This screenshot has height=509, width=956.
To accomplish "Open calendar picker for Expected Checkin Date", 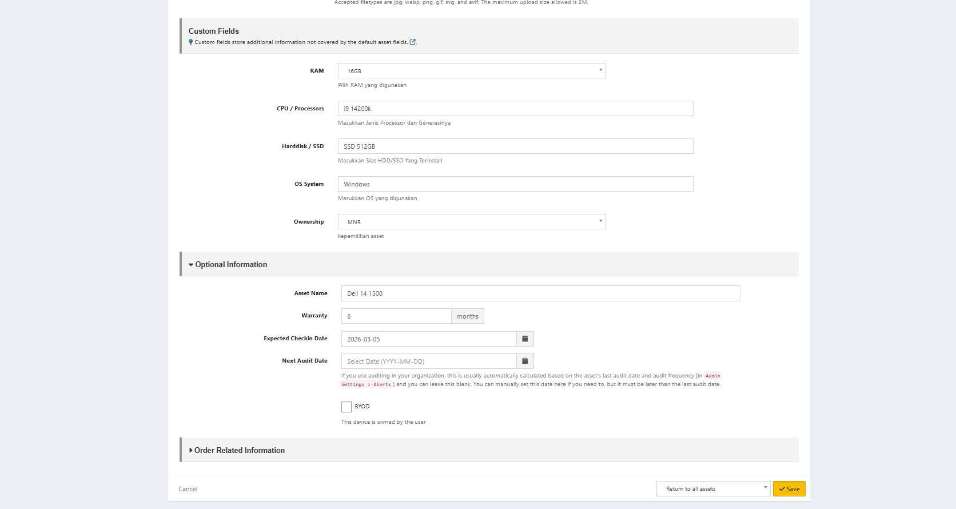I will (x=525, y=339).
